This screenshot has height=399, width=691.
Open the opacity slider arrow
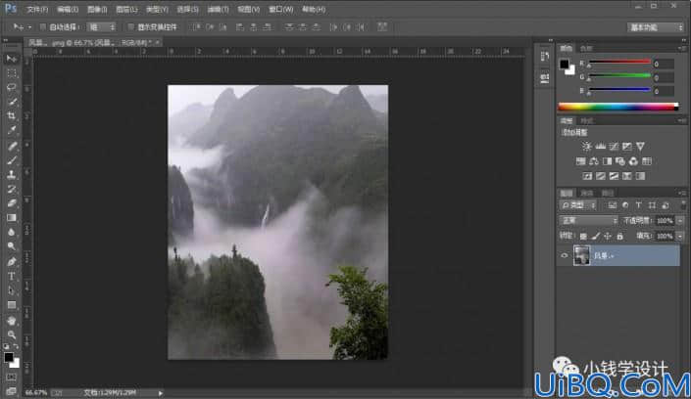[x=680, y=220]
